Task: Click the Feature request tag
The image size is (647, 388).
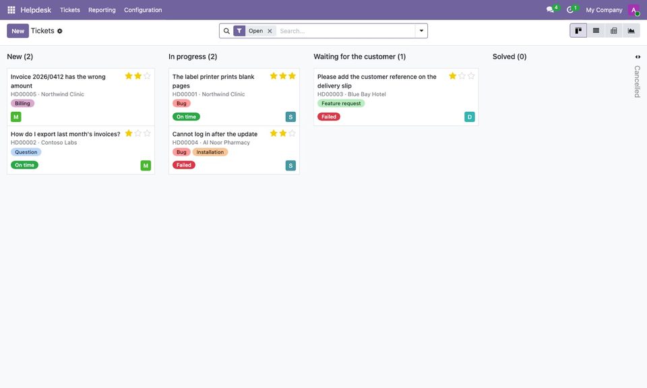Action: pyautogui.click(x=341, y=104)
